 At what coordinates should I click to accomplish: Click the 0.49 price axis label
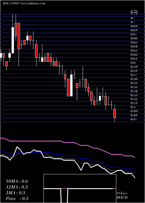click(134, 111)
